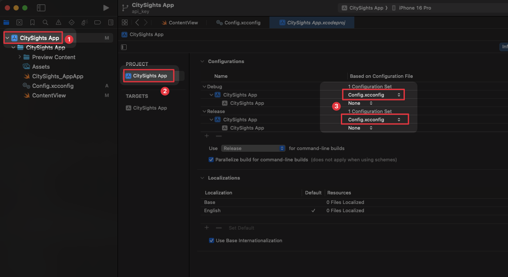Collapse the CitySights App project root
This screenshot has height=277, width=508.
coord(7,38)
